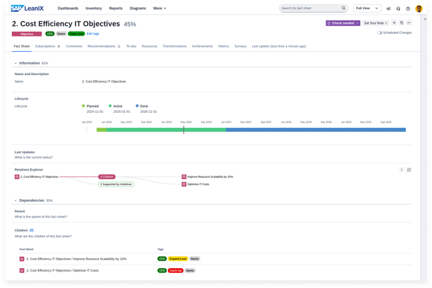
Task: Open the Check needed status dropdown
Action: click(343, 23)
